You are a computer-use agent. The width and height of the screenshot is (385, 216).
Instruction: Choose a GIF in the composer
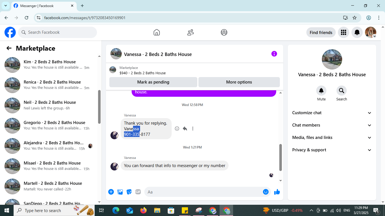tap(138, 192)
